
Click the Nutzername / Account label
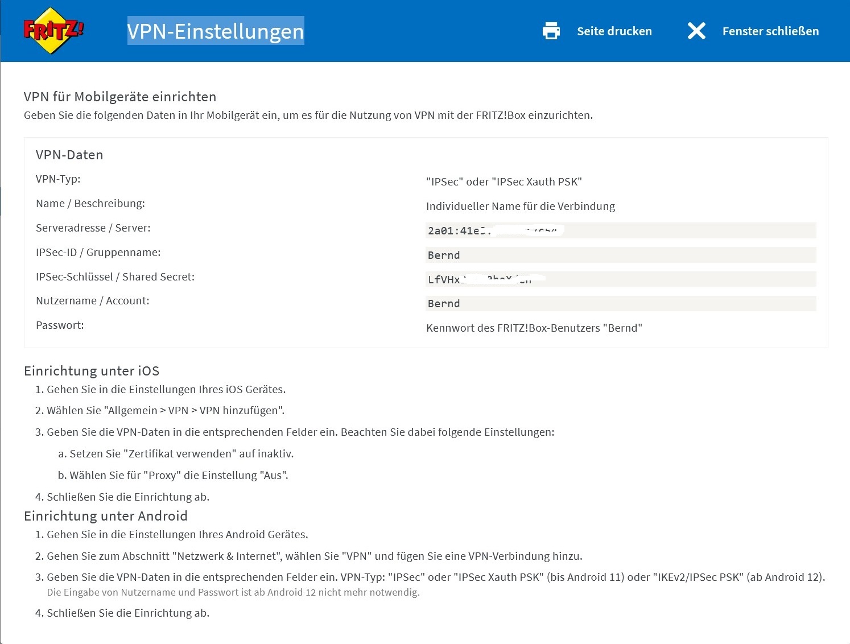pyautogui.click(x=93, y=301)
